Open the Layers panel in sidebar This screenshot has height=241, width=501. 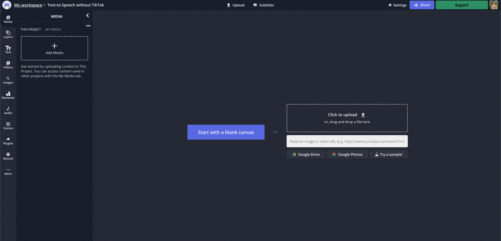[x=8, y=35]
